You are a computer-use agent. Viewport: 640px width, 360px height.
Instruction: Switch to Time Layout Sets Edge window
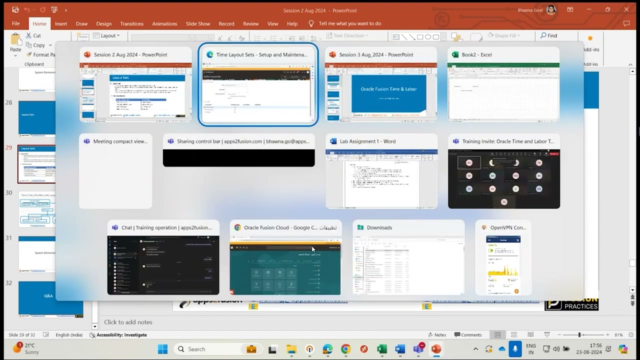click(x=258, y=84)
